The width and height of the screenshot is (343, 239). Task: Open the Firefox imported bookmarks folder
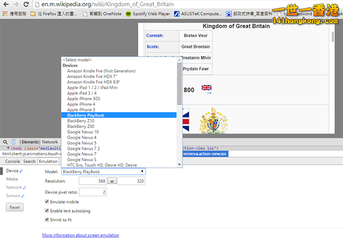coord(54,14)
